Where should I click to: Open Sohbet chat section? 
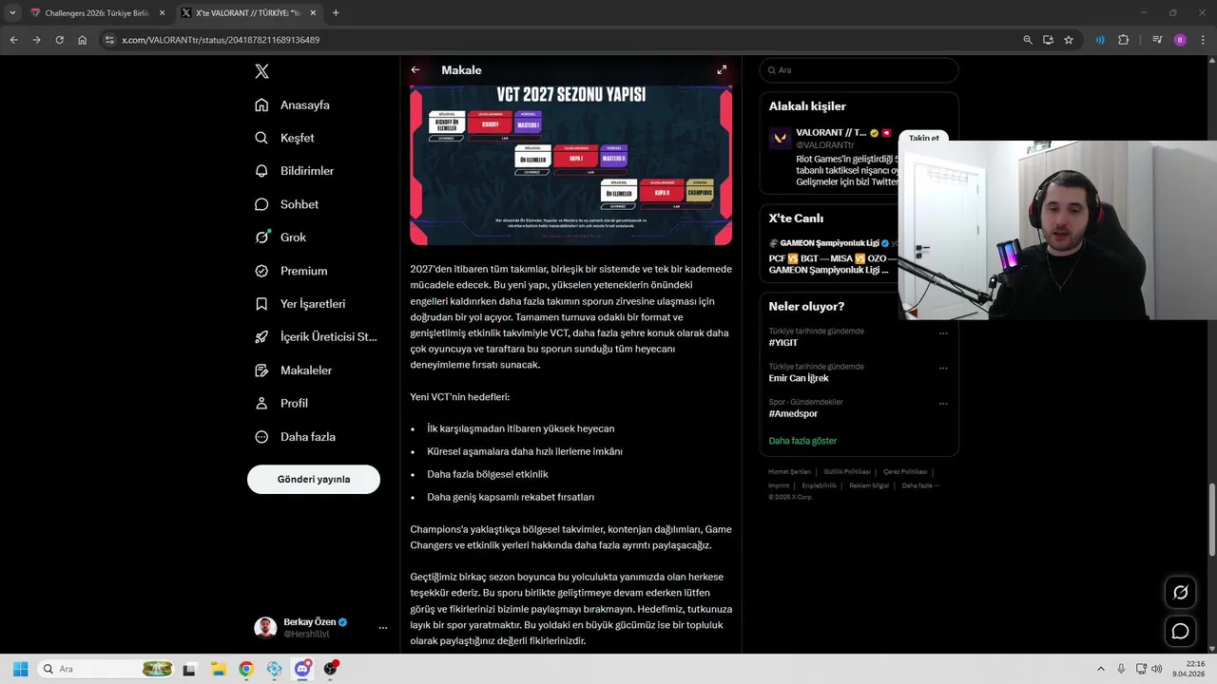[286, 204]
